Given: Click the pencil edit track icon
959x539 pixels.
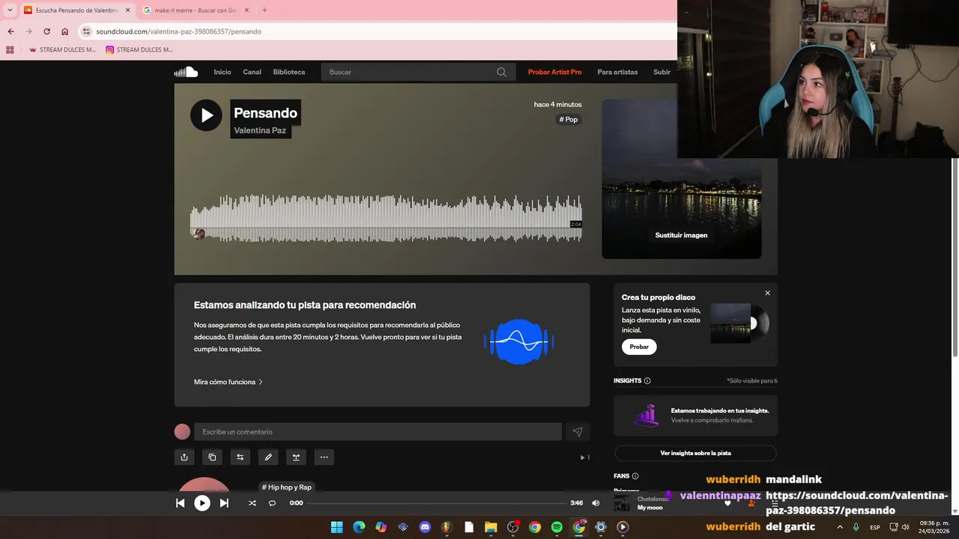Looking at the screenshot, I should pos(268,457).
